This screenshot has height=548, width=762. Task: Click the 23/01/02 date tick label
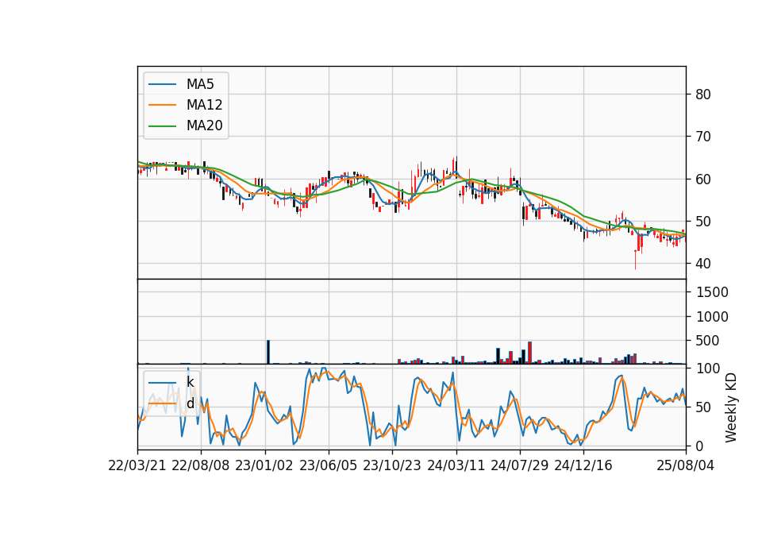click(264, 465)
